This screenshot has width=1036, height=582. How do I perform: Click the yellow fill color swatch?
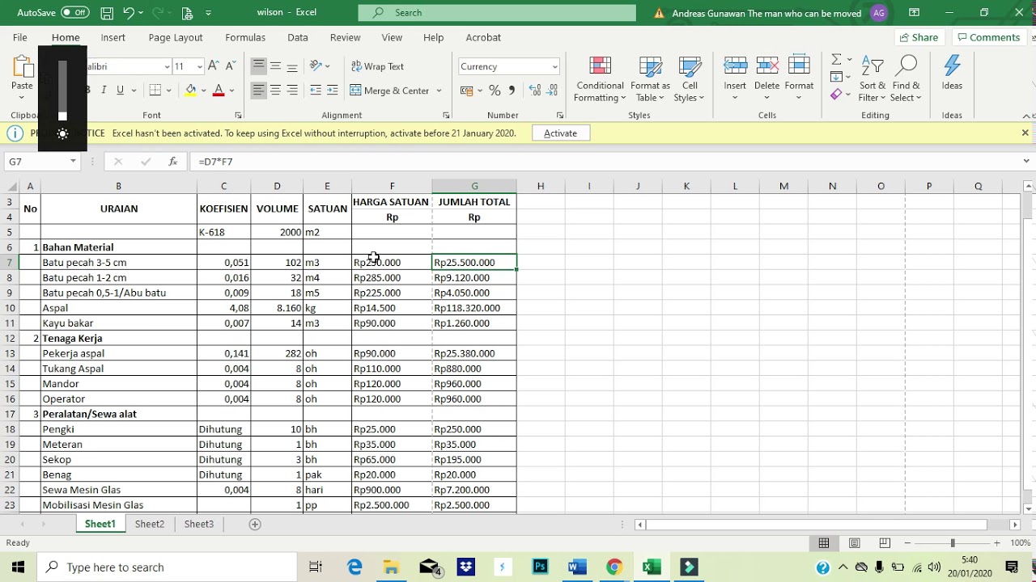191,91
